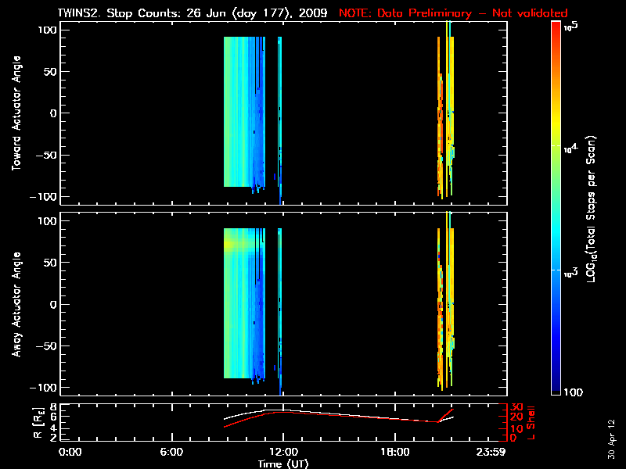Click the 10^4 tick label on color bar
Screen dimensions: 626x469
[x=570, y=146]
